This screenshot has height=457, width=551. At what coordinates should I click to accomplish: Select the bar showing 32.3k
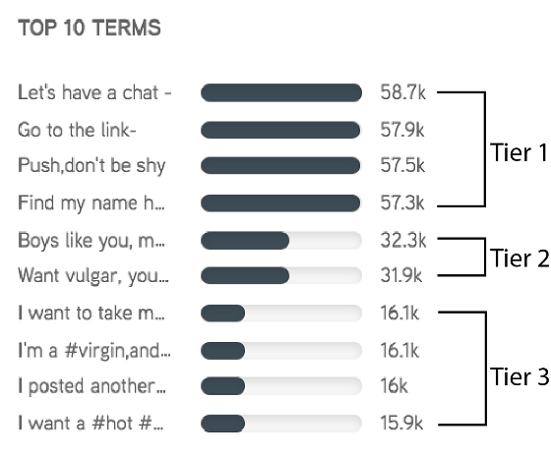pos(281,241)
